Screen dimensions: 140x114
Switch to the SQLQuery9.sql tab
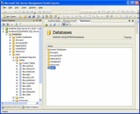tap(62, 21)
